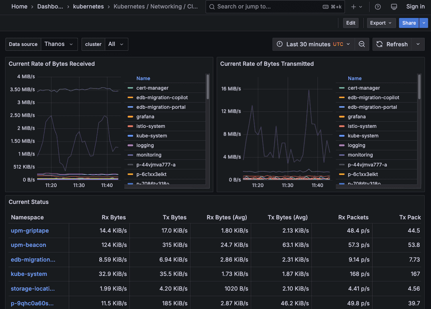This screenshot has width=431, height=309.
Task: Toggle p-44vjmva777-a in Bytes Received legend
Action: [x=156, y=165]
